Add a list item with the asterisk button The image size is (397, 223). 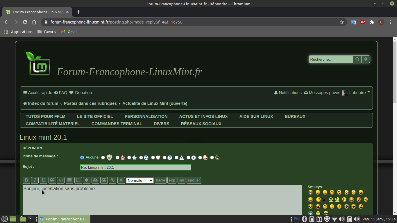(87, 180)
